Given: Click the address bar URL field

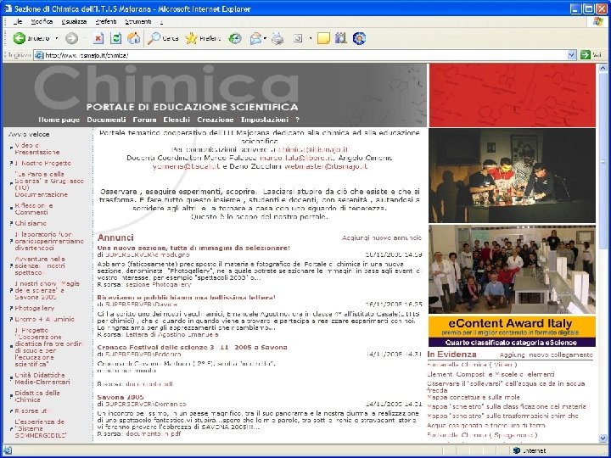Looking at the screenshot, I should pyautogui.click(x=305, y=55).
